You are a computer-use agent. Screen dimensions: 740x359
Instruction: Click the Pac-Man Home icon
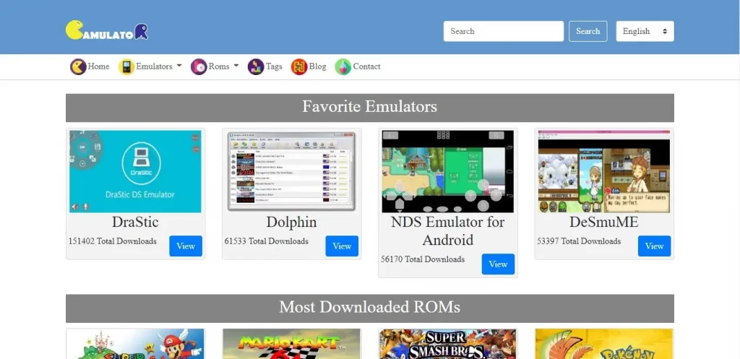click(x=78, y=66)
